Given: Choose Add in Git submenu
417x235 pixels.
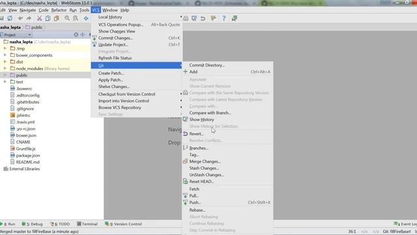Looking at the screenshot, I should pyautogui.click(x=227, y=72).
